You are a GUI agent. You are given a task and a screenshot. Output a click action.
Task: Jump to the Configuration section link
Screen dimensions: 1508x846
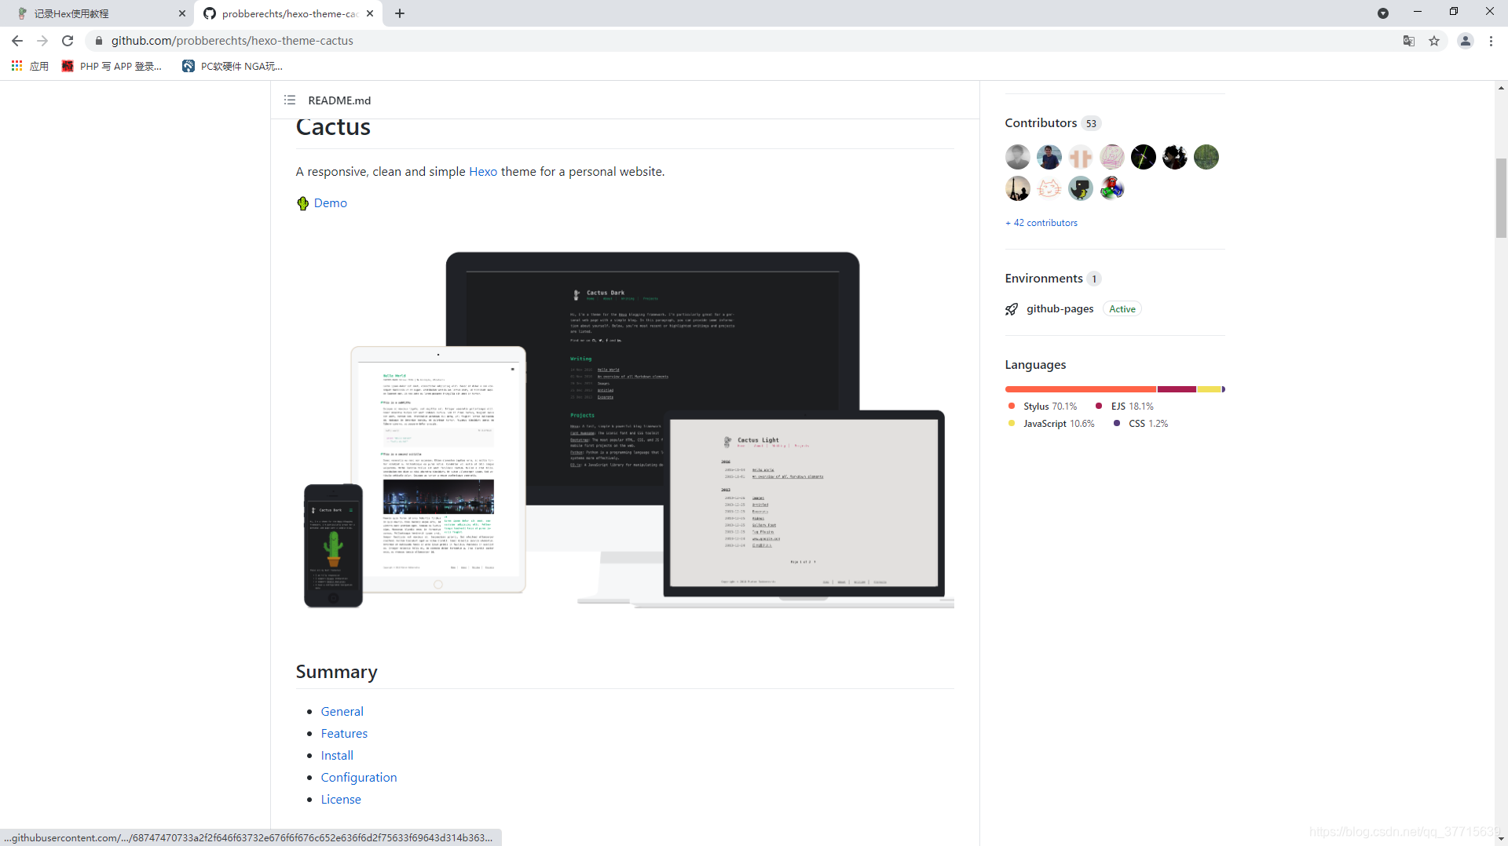click(359, 778)
